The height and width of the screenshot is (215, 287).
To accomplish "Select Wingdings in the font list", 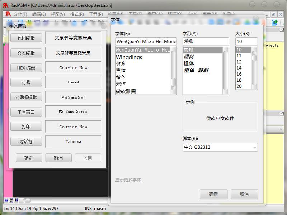I will 143,57.
